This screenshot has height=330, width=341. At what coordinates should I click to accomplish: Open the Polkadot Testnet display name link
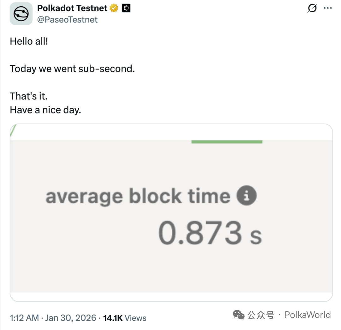point(72,8)
